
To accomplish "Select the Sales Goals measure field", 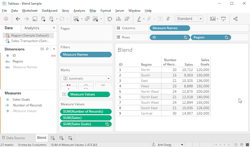I will (x=21, y=99).
